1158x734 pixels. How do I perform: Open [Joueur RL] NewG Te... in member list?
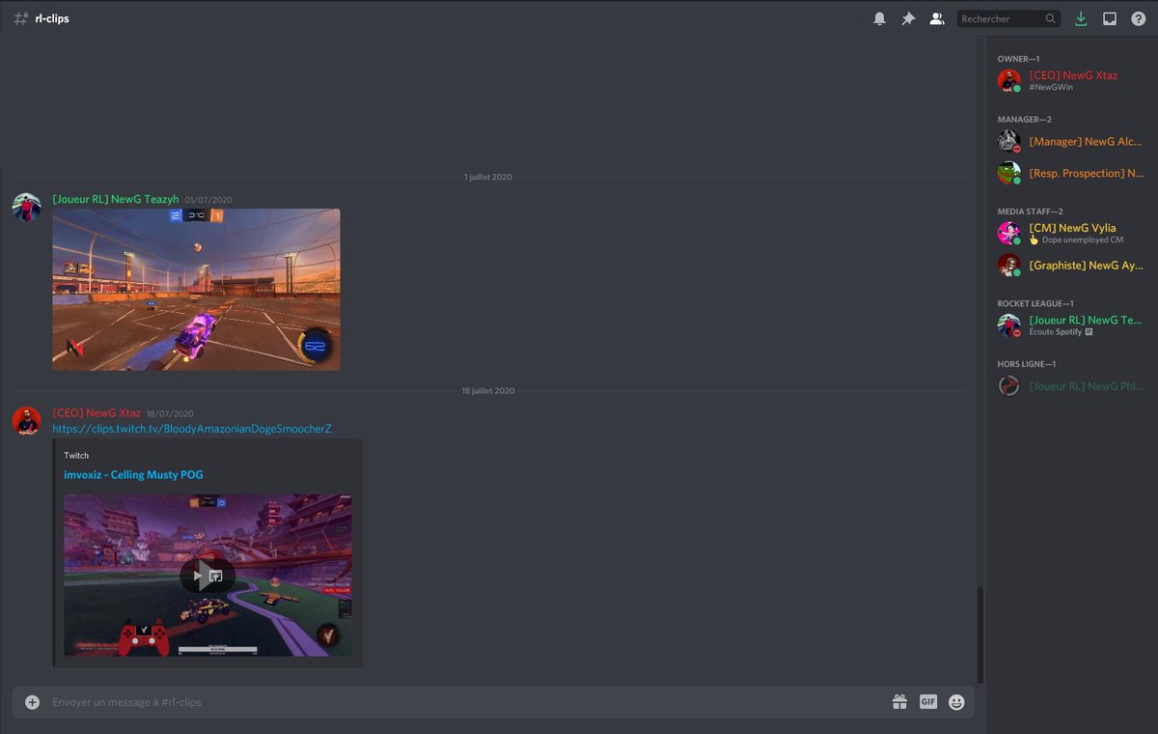1073,325
